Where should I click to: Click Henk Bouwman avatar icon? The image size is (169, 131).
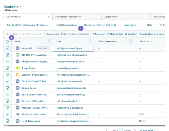point(18,121)
